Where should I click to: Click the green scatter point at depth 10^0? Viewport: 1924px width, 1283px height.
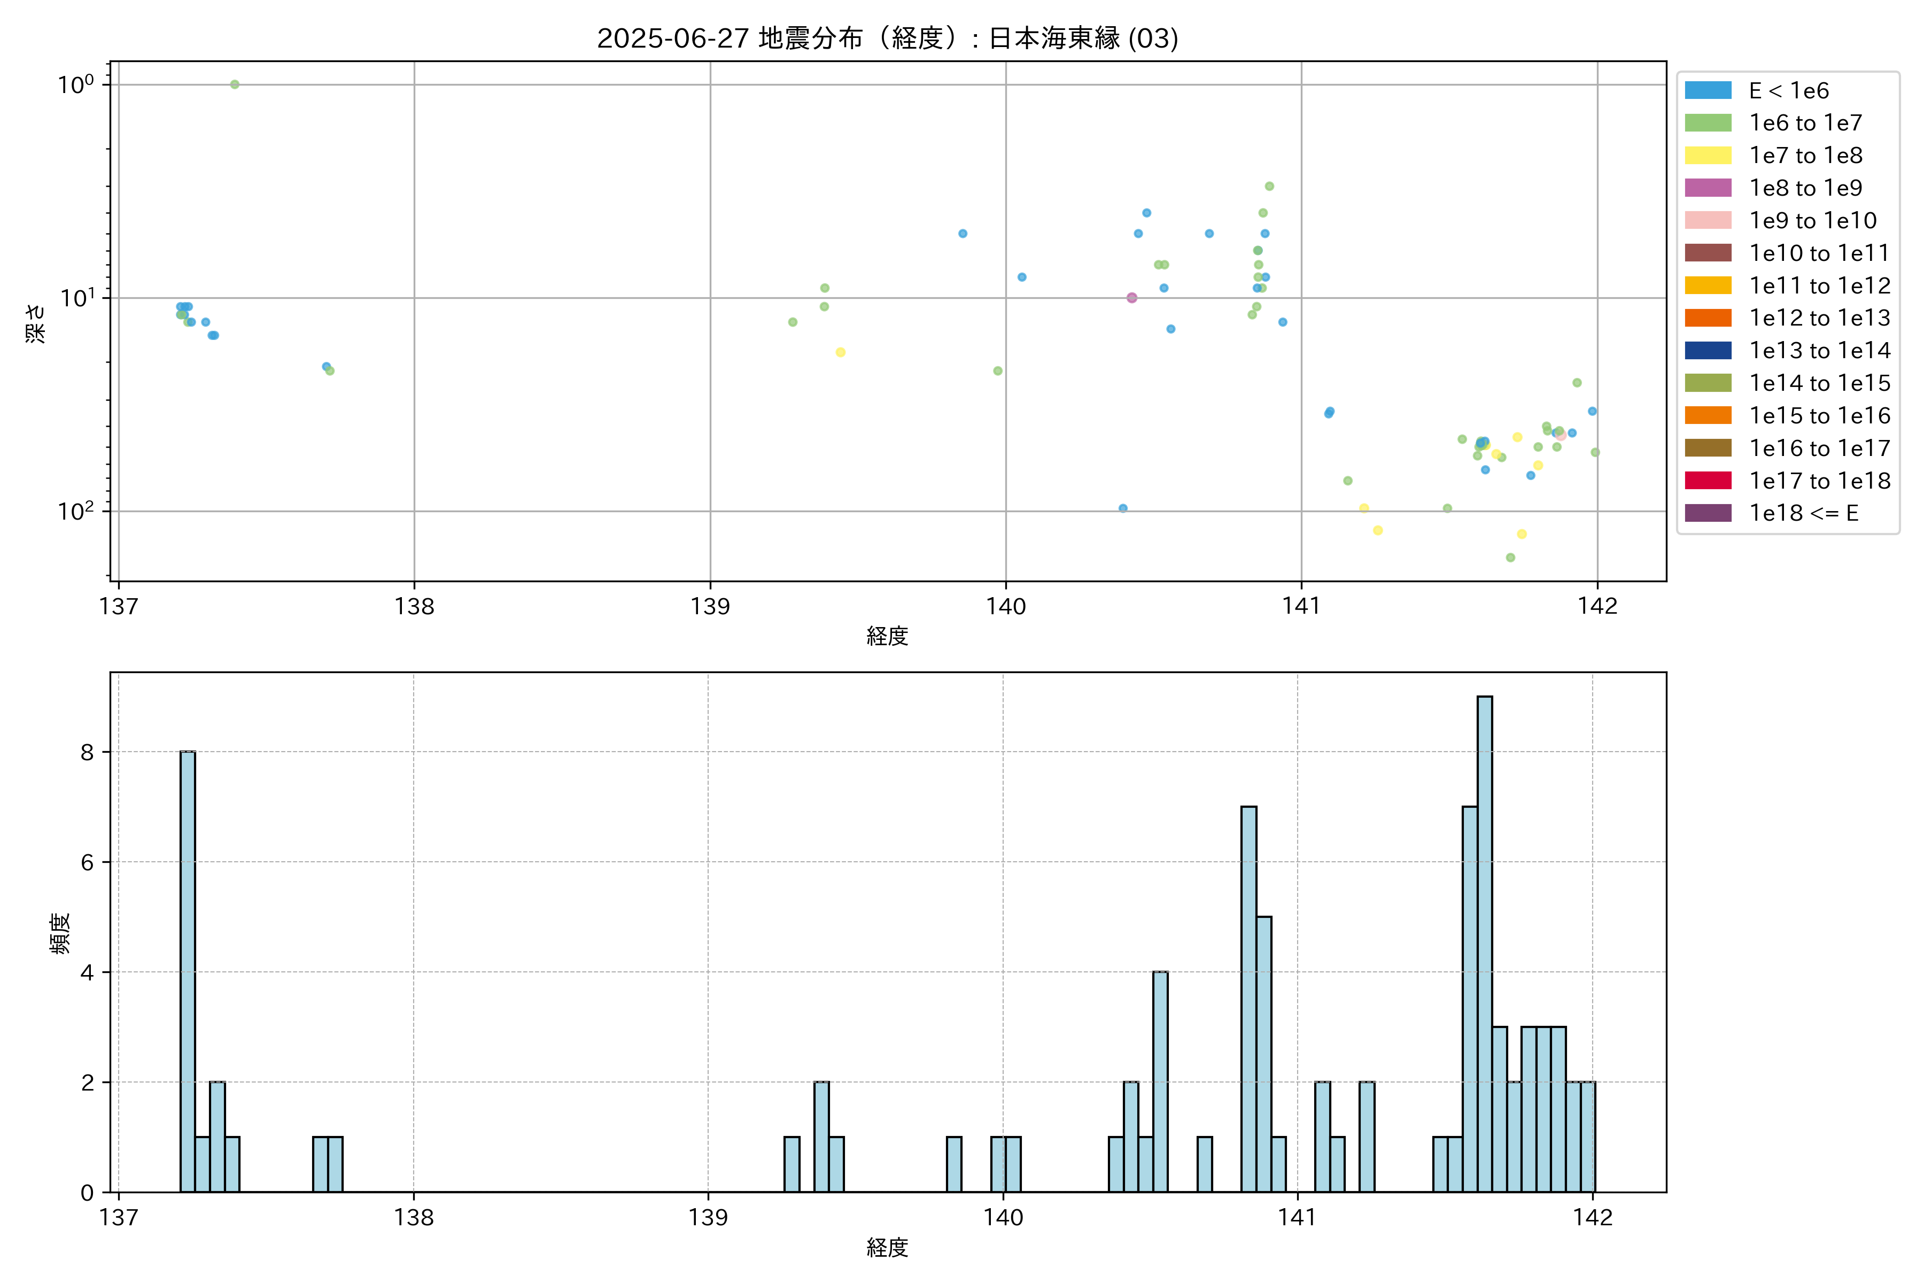[x=235, y=84]
